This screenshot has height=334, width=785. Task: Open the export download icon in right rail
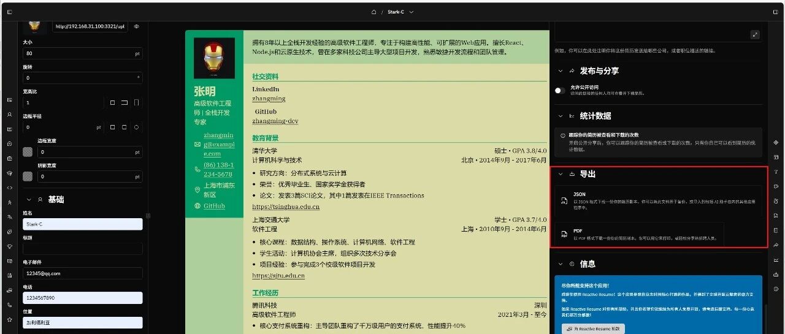tap(776, 274)
